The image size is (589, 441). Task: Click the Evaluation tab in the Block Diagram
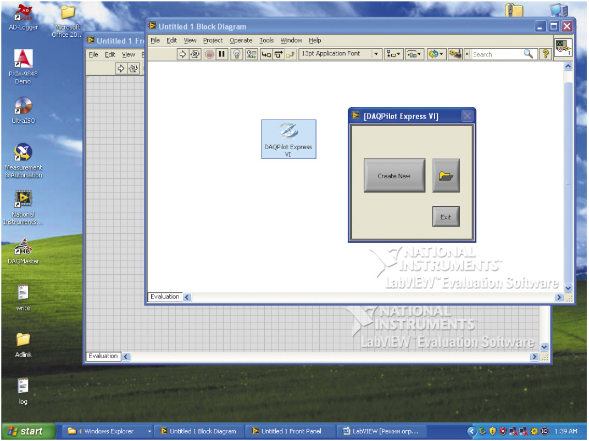(165, 297)
